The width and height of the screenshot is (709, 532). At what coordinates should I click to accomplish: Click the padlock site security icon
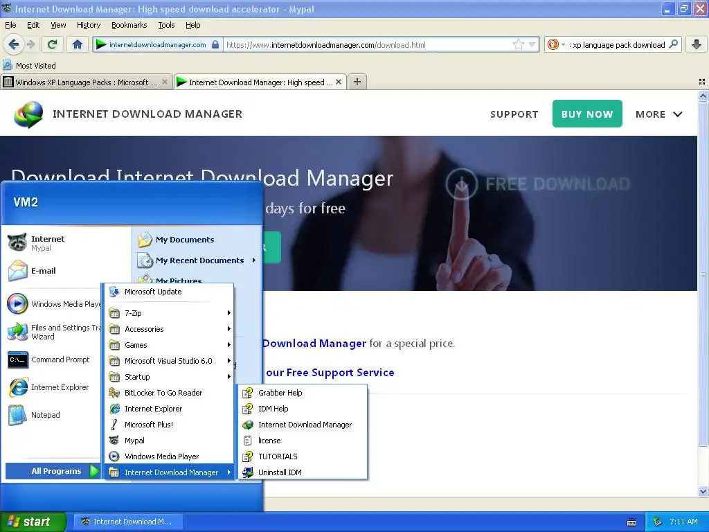216,44
